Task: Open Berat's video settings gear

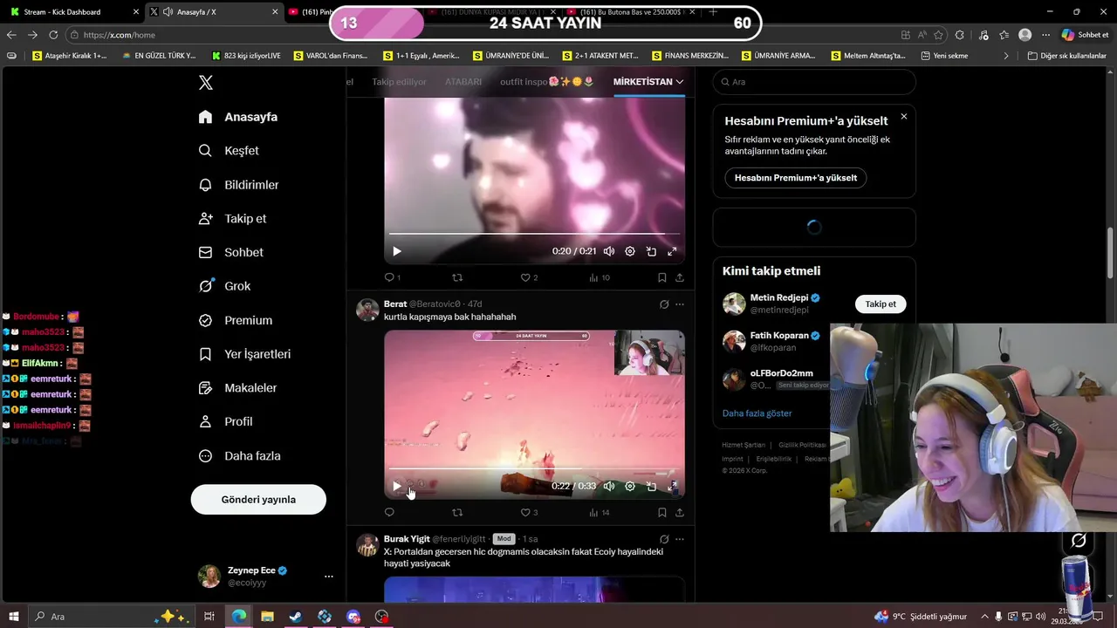Action: (630, 486)
